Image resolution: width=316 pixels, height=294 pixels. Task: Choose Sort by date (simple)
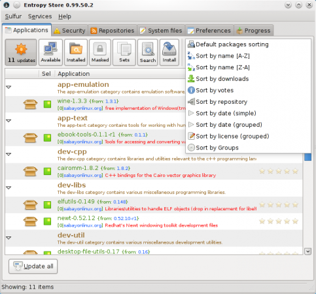[248, 113]
